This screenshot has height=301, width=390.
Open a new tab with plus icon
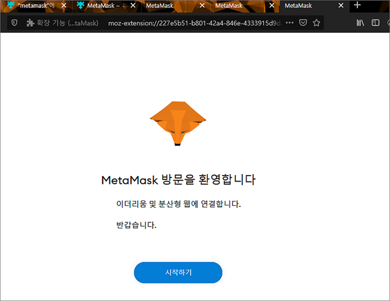coord(357,5)
